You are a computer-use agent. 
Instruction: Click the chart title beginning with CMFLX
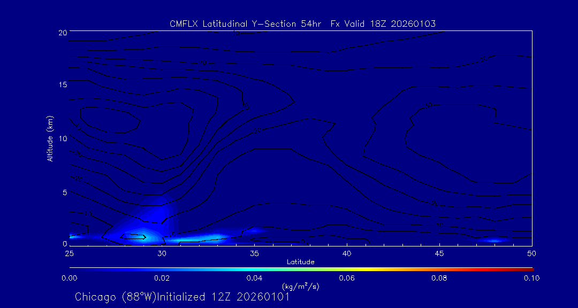tap(302, 24)
